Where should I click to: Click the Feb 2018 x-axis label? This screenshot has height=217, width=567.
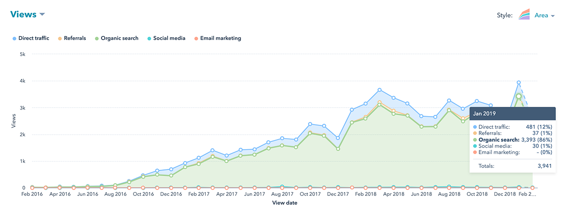coord(366,195)
